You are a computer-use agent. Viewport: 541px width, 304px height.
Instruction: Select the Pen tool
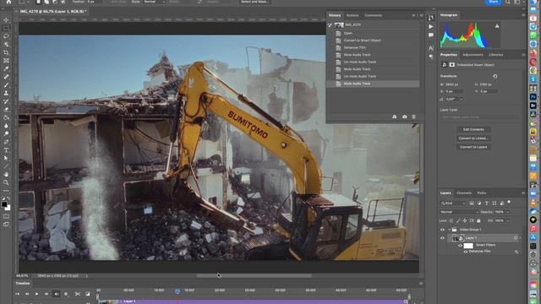pos(6,142)
